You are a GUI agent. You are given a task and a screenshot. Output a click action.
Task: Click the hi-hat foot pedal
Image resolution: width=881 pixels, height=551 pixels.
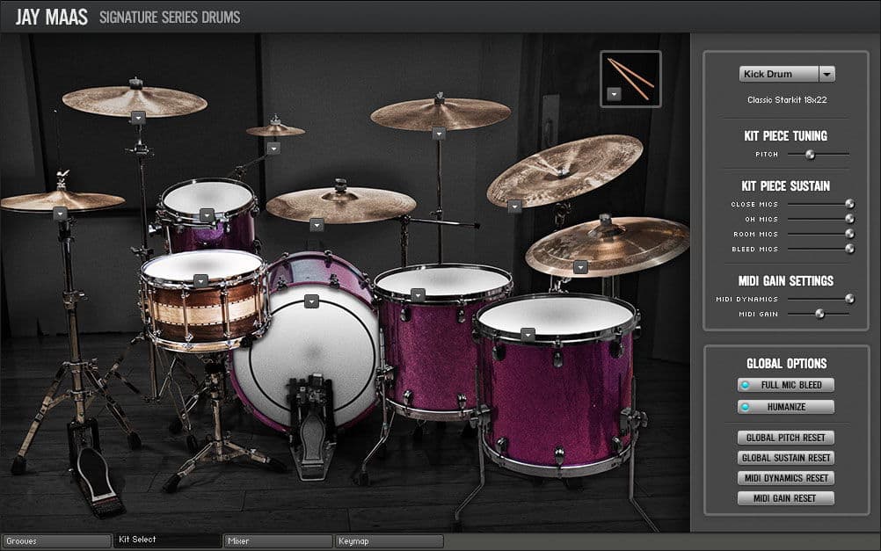95,477
